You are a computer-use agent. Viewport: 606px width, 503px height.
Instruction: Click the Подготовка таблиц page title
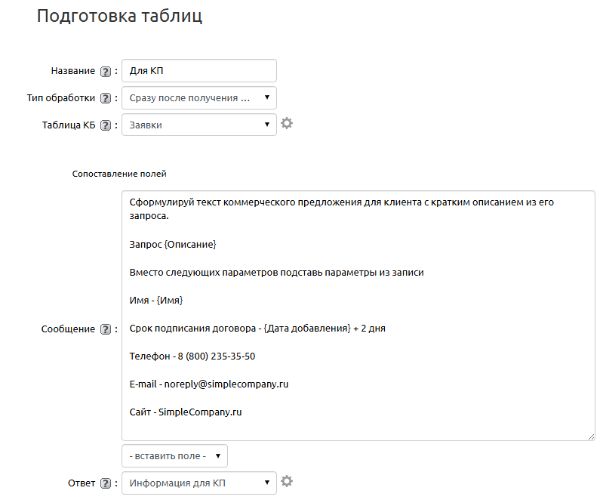pos(119,17)
